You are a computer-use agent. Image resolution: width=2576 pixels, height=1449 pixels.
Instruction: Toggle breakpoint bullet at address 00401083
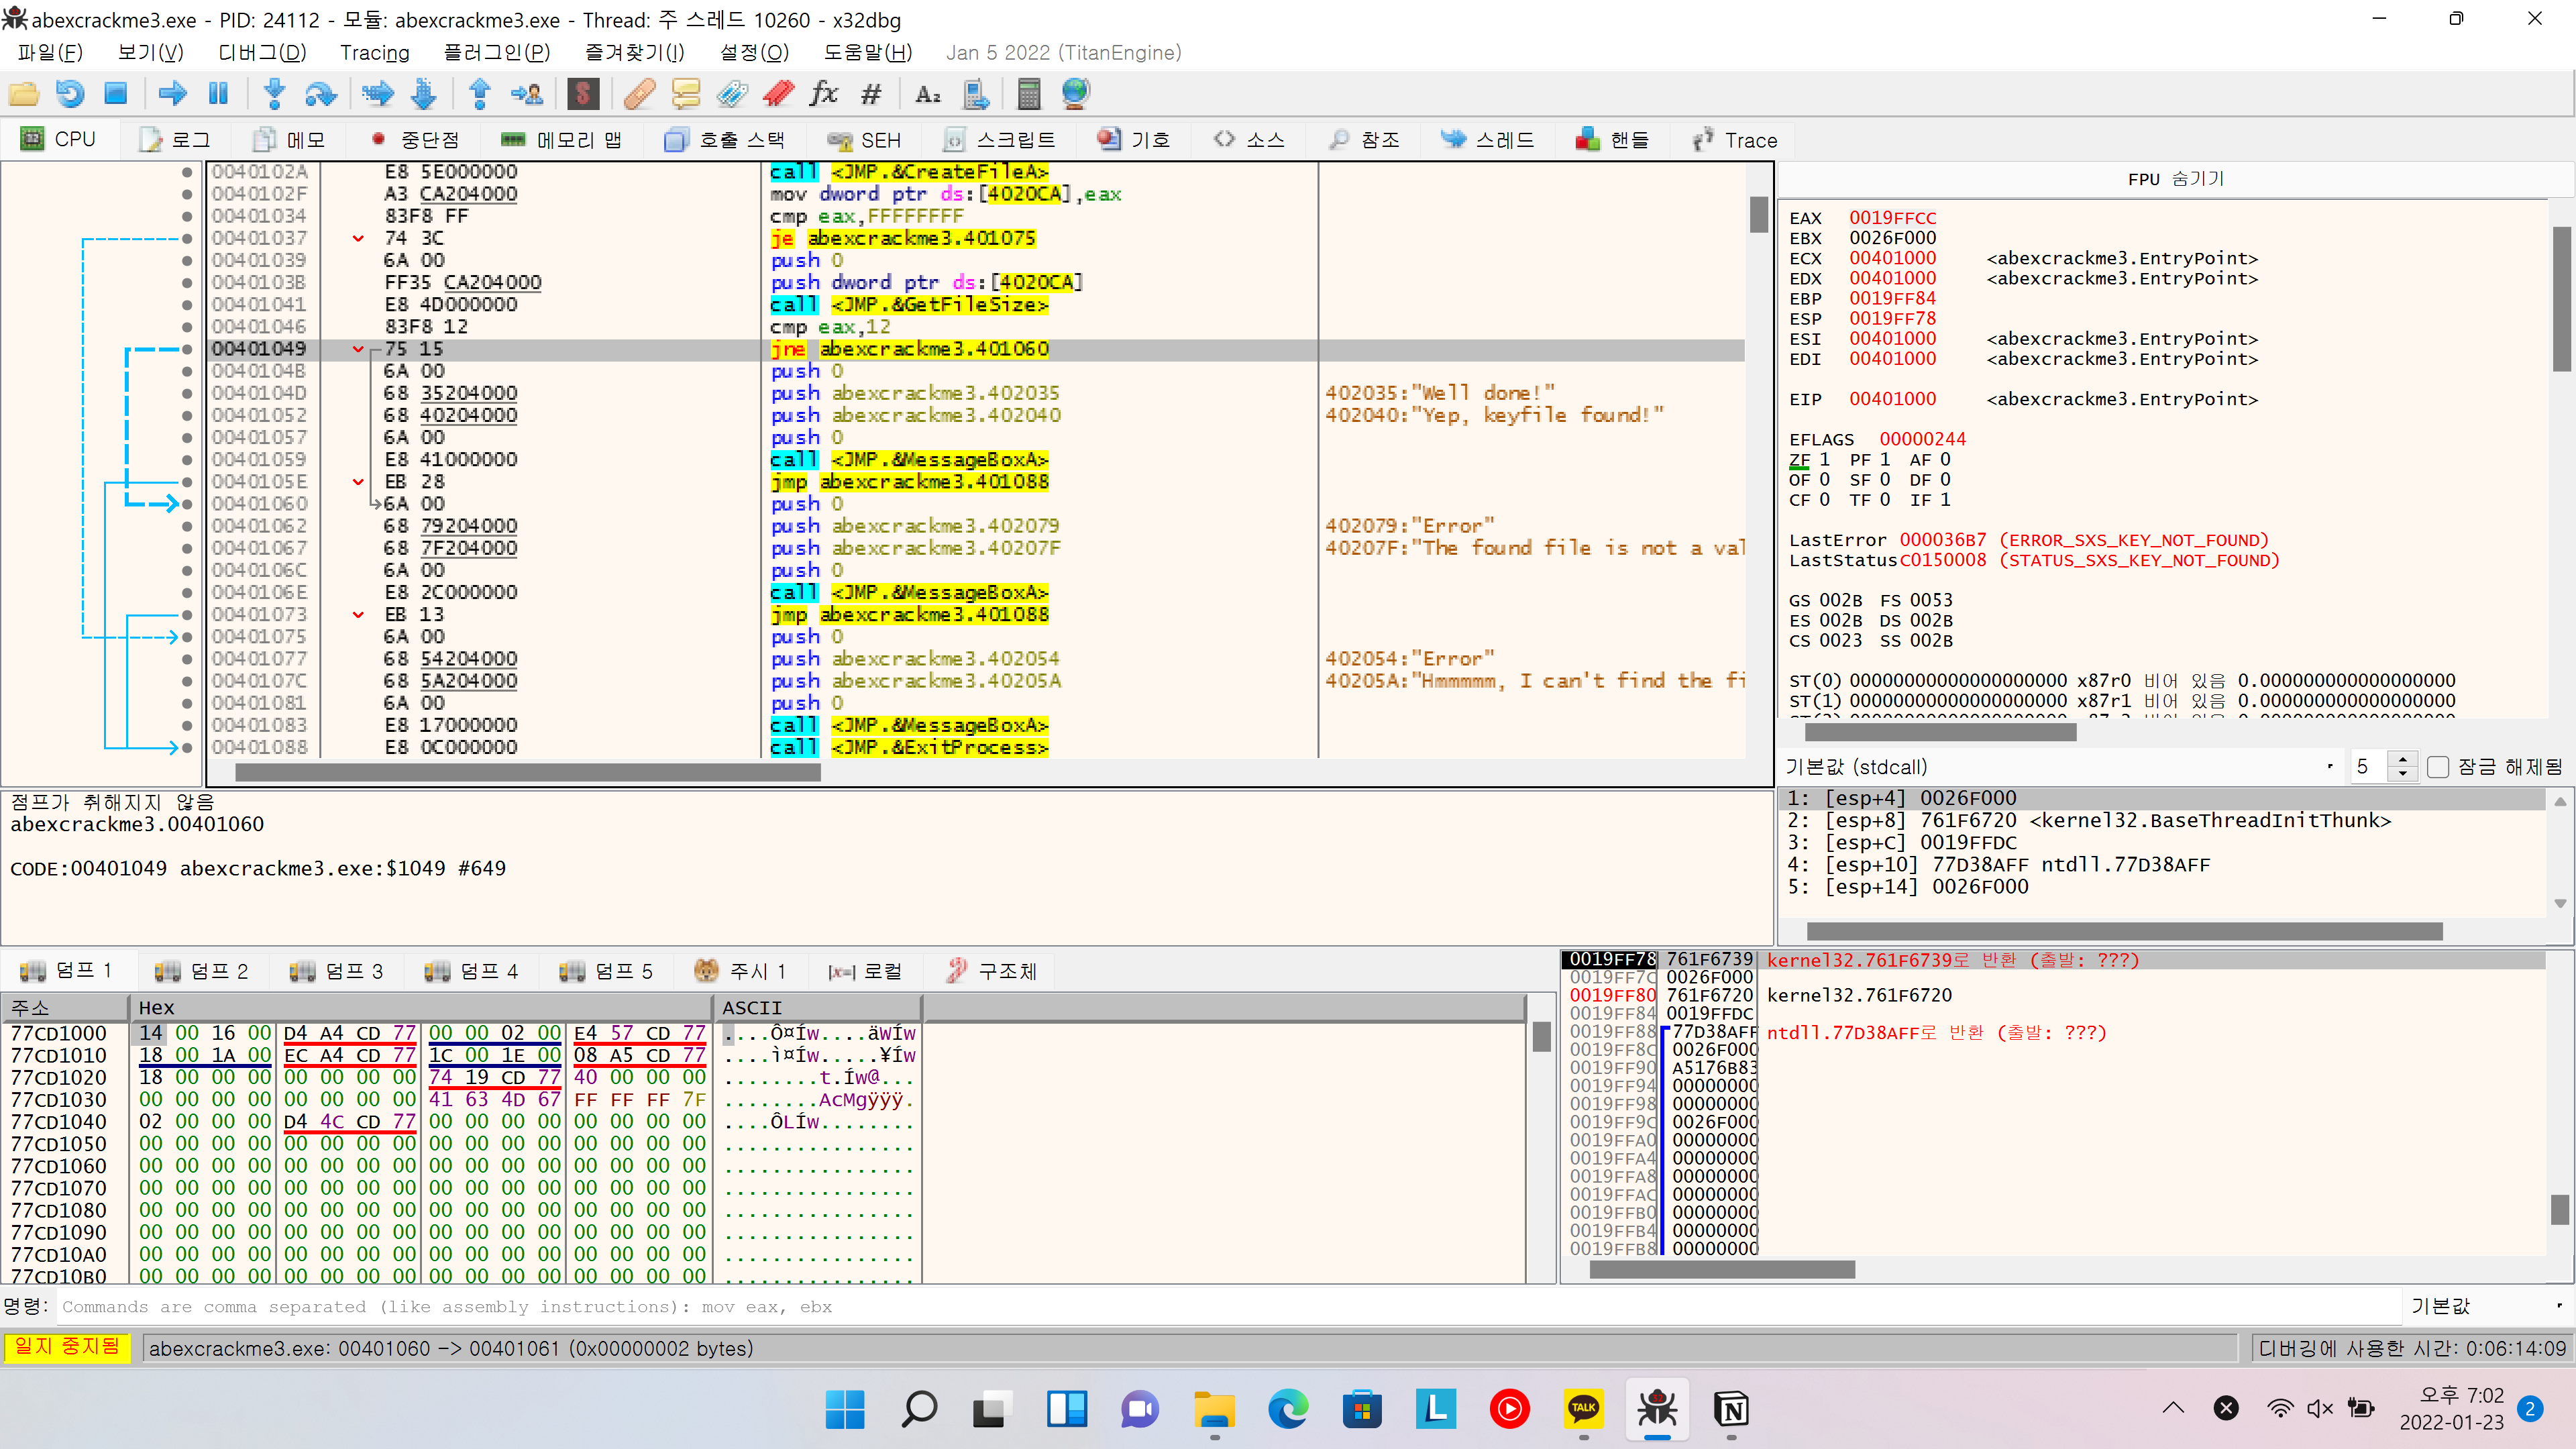187,725
